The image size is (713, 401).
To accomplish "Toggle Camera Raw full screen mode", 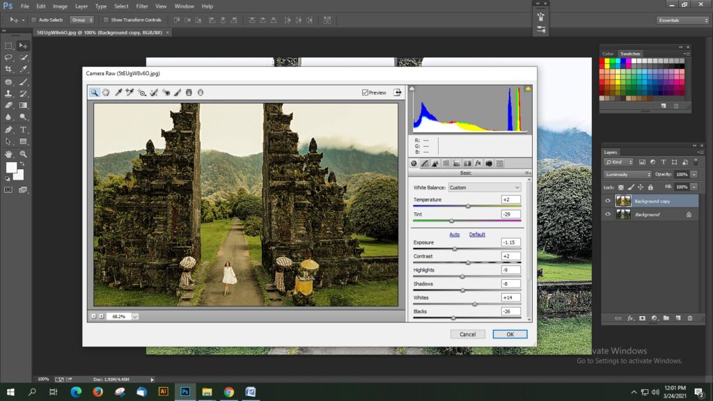I will point(398,93).
